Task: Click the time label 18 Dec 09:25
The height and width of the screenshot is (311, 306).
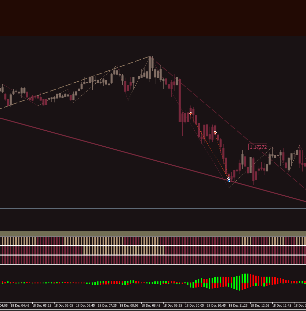Action: (x=173, y=306)
